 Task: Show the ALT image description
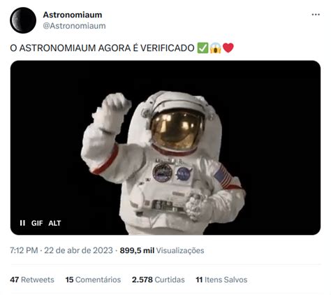(54, 223)
